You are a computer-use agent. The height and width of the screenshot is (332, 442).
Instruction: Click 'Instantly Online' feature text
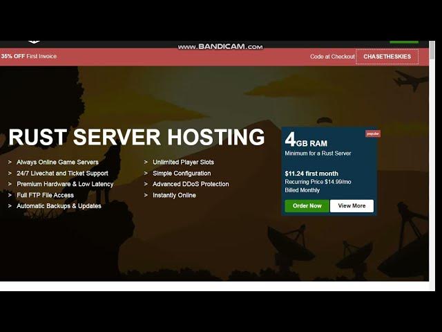pyautogui.click(x=174, y=195)
